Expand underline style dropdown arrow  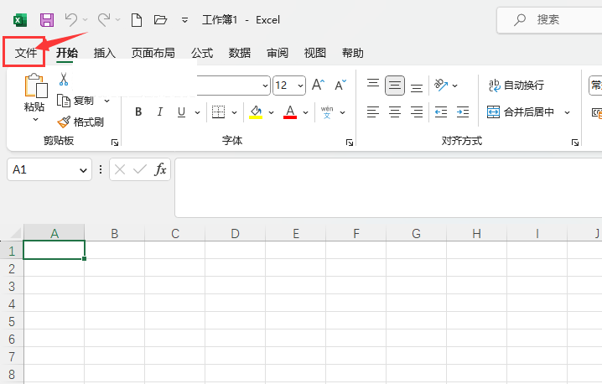197,112
